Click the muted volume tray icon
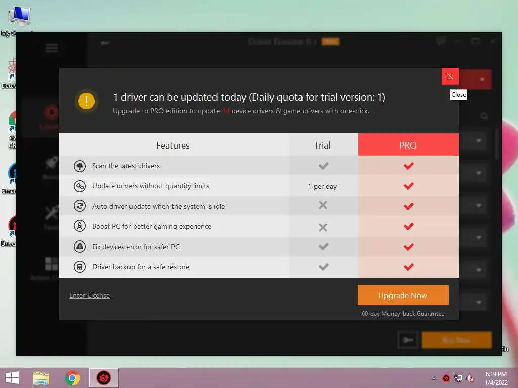518x388 pixels. [x=470, y=378]
